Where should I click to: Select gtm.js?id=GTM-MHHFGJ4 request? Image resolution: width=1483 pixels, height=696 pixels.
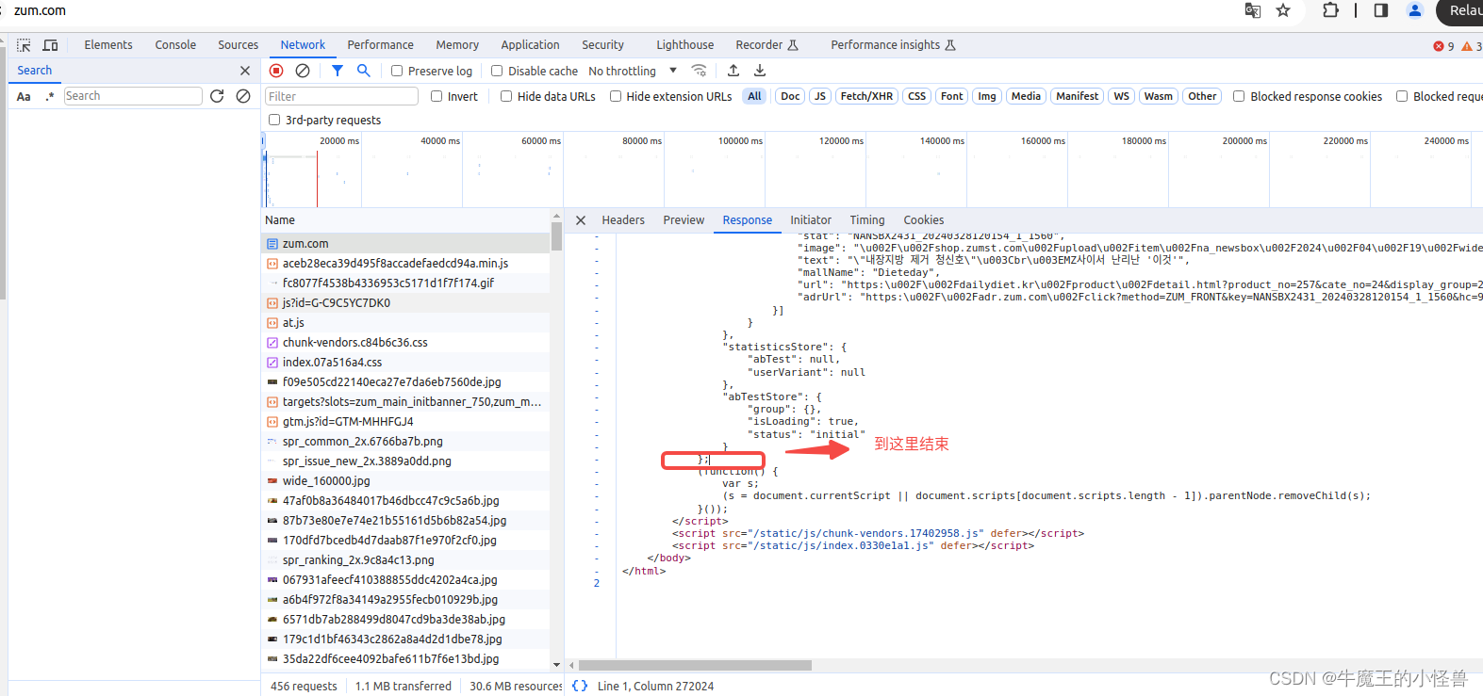(x=405, y=421)
